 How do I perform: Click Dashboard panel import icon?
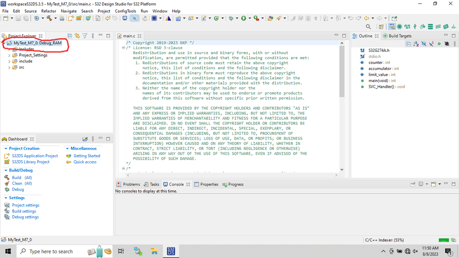click(85, 139)
